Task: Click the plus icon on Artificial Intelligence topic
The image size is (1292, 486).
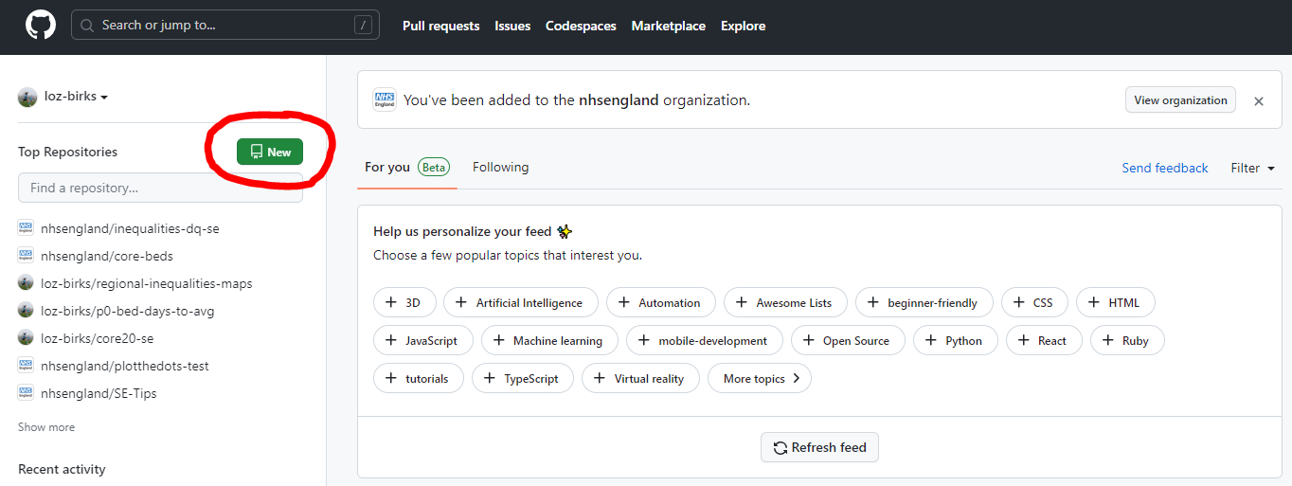Action: (x=461, y=303)
